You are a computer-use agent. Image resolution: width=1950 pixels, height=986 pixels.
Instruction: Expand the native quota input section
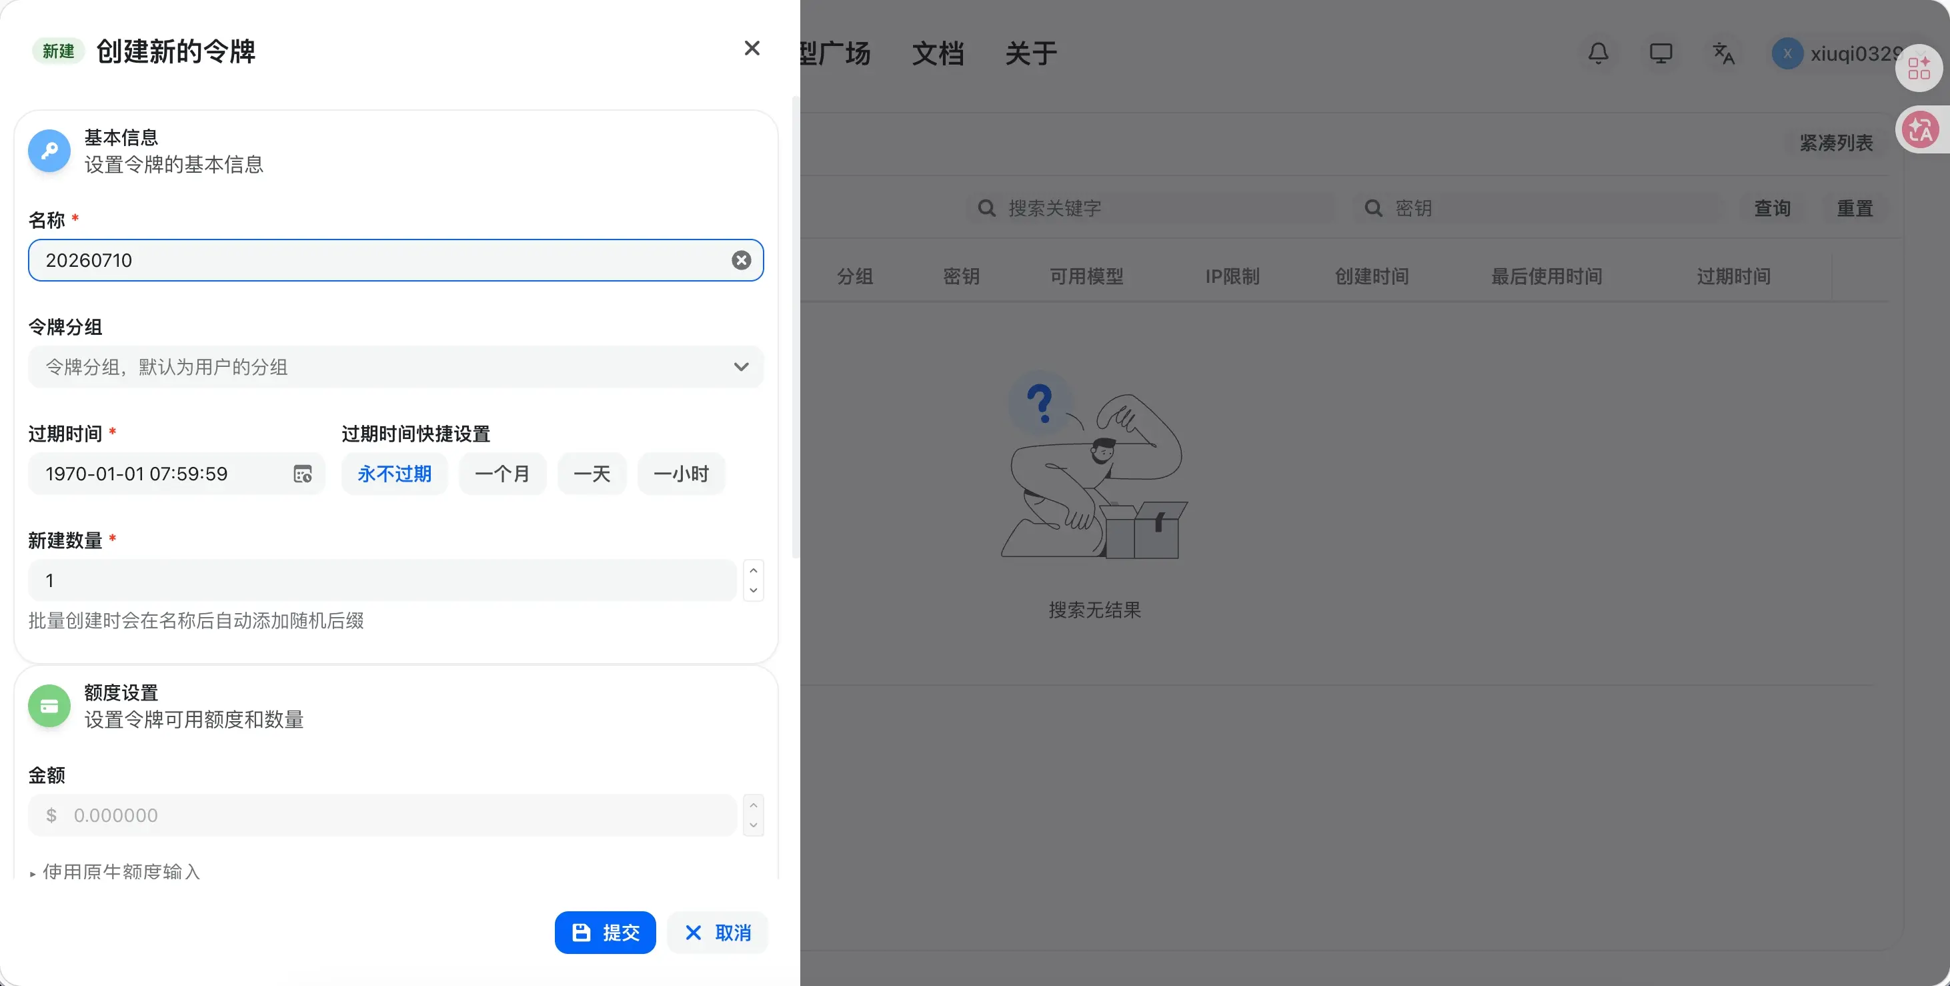click(115, 872)
